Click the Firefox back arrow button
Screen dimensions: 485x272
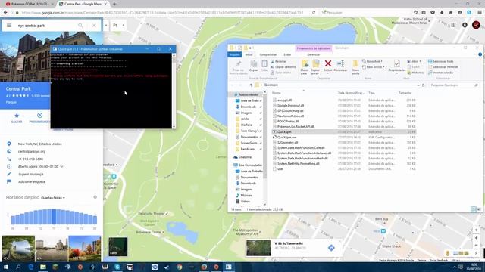(5, 12)
